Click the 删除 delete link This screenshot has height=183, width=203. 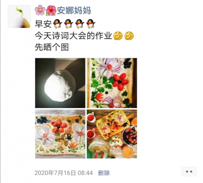tap(104, 173)
